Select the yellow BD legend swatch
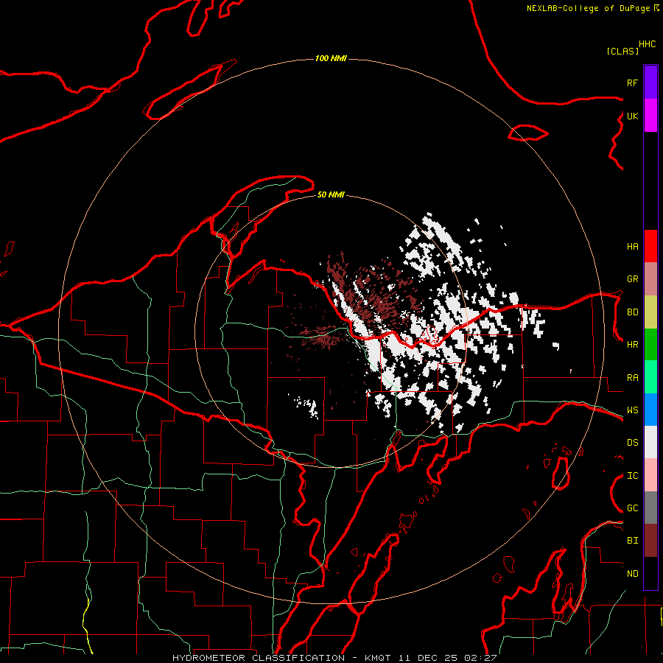Image resolution: width=663 pixels, height=663 pixels. coord(650,312)
